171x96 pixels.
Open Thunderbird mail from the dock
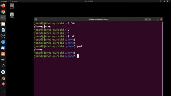pyautogui.click(x=3, y=48)
